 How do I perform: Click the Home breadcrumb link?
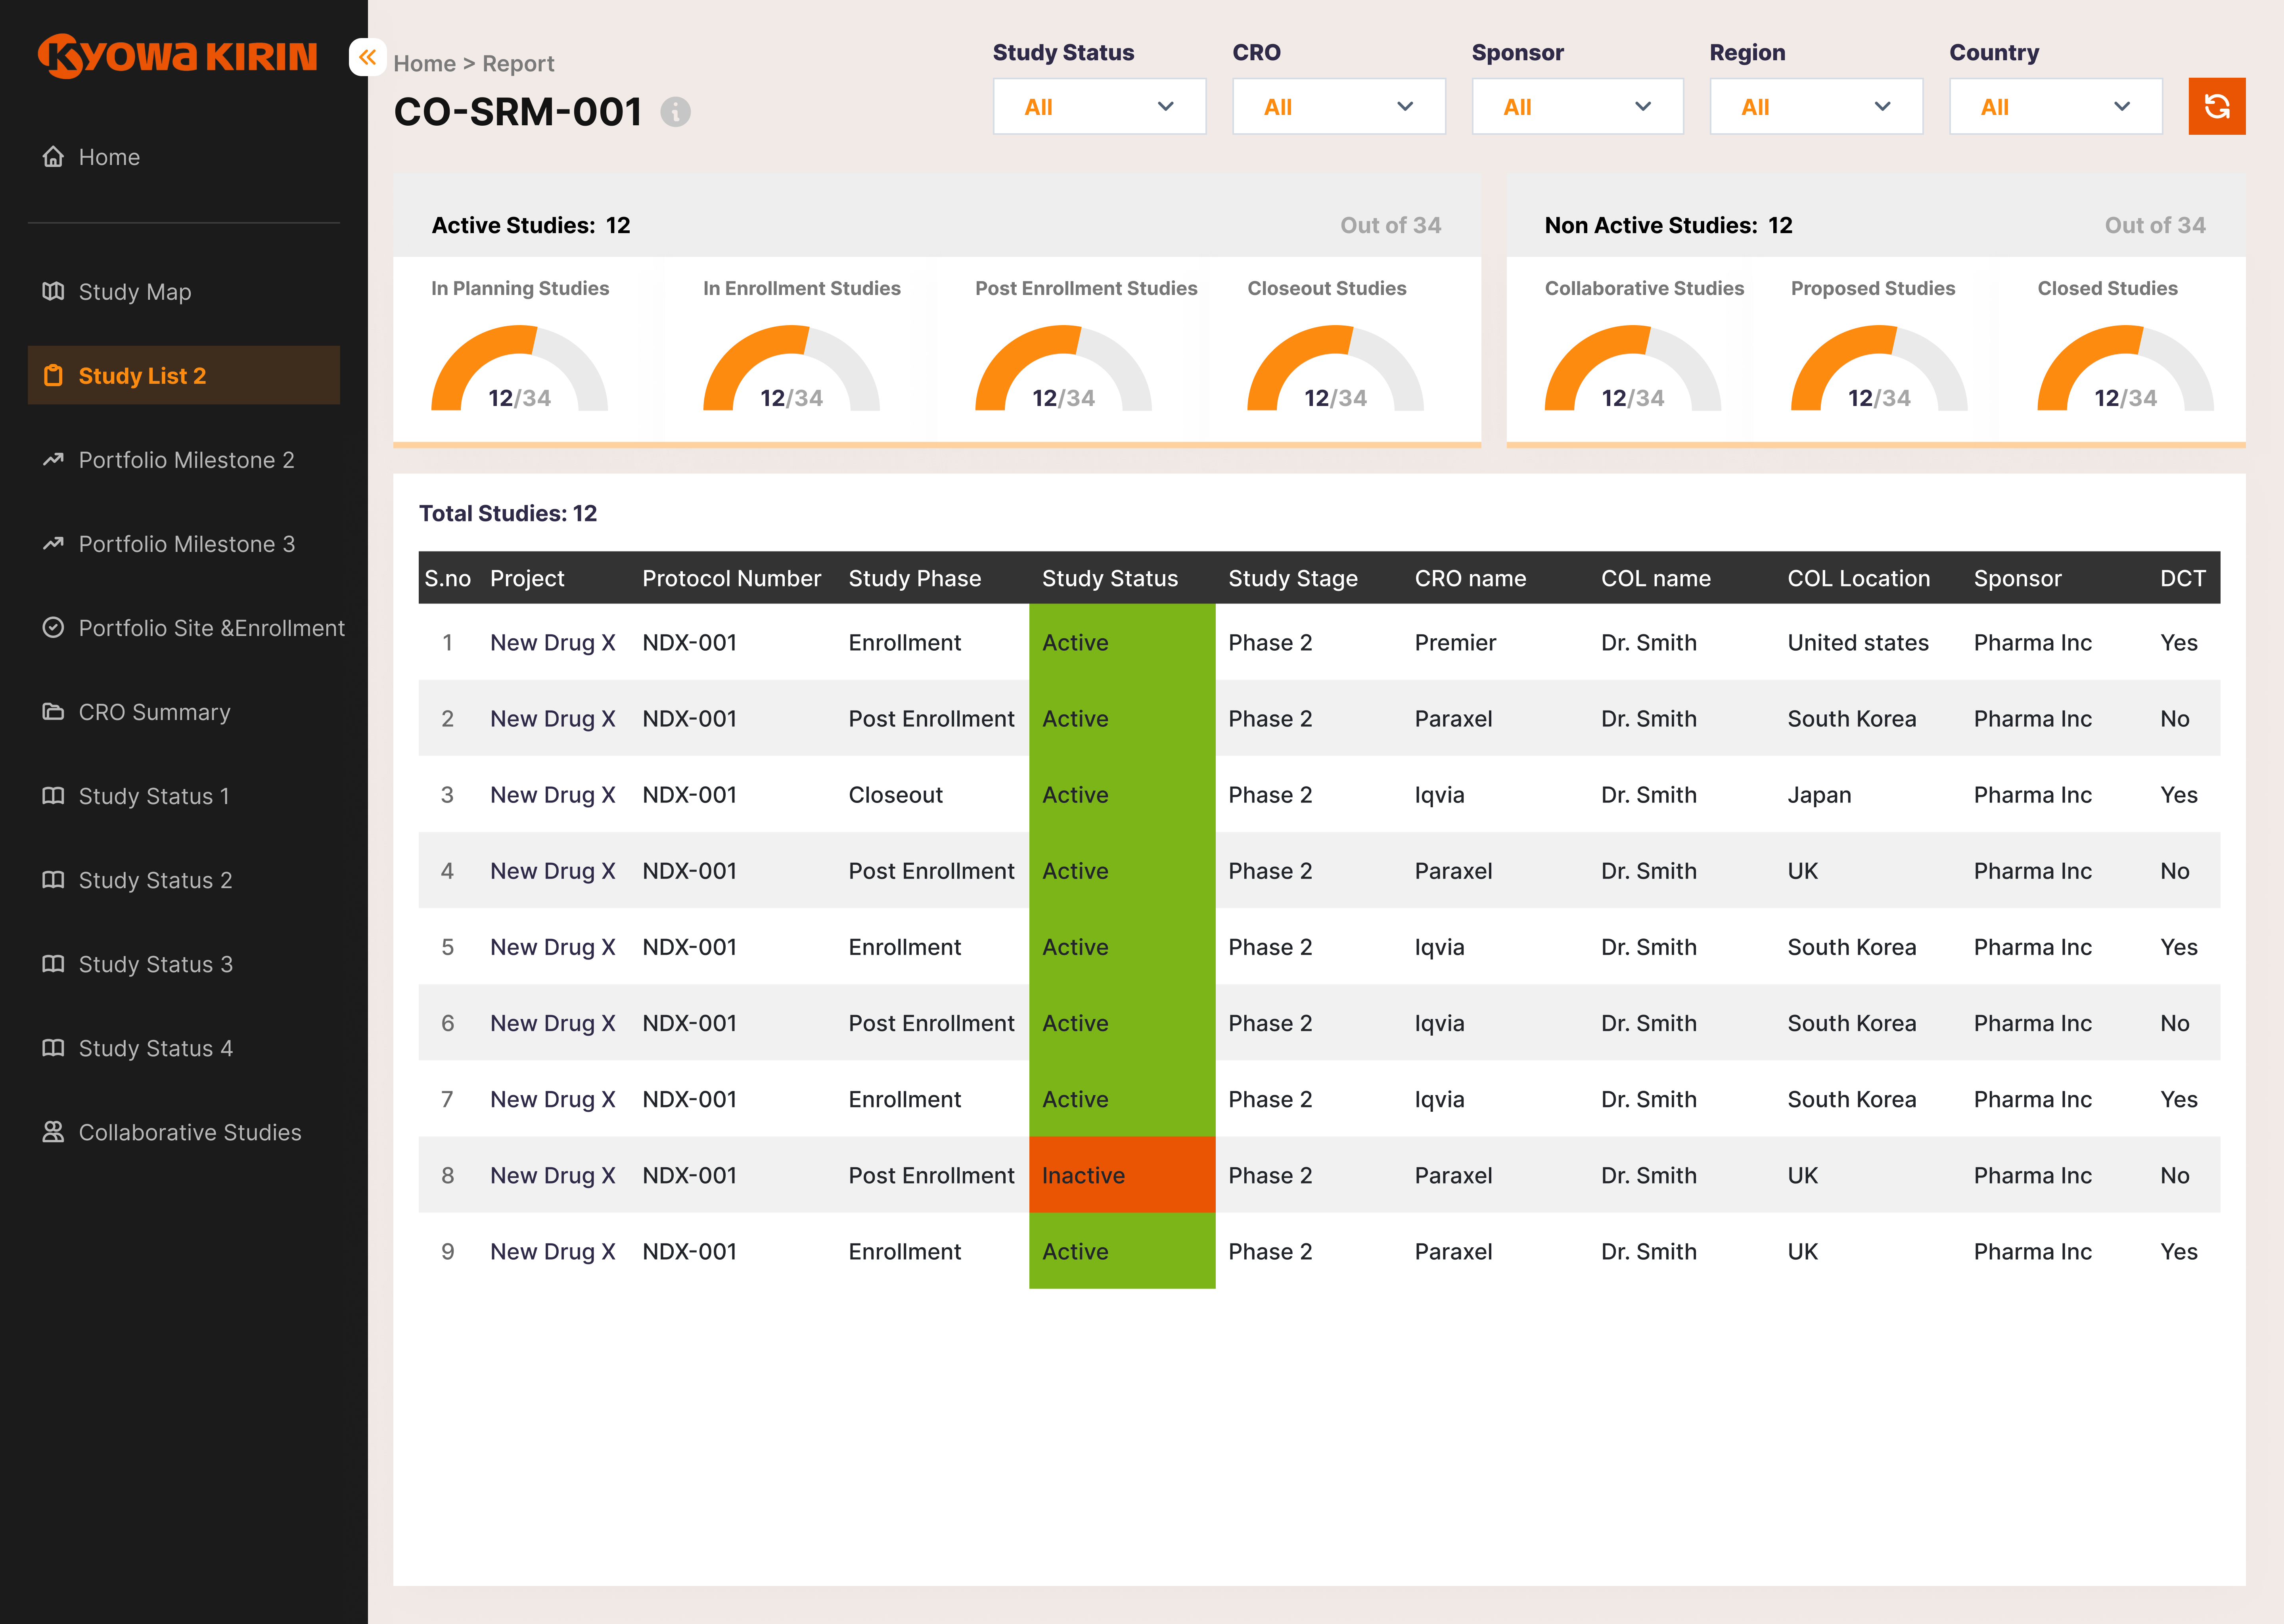coord(424,64)
